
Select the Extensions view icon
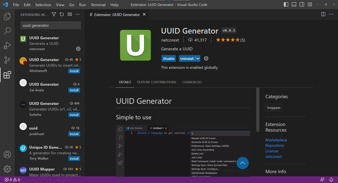coord(7,75)
